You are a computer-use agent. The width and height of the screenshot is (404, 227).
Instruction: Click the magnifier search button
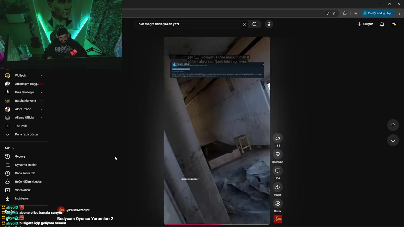tap(254, 24)
